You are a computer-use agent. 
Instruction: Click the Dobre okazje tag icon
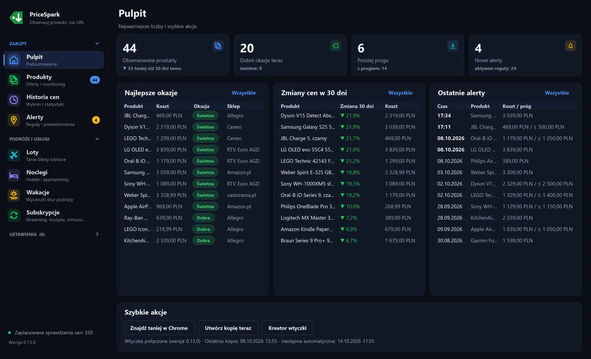click(335, 46)
